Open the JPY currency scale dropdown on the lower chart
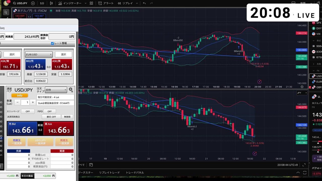Image resolution: width=322 pixels, height=181 pixels. pyautogui.click(x=302, y=93)
